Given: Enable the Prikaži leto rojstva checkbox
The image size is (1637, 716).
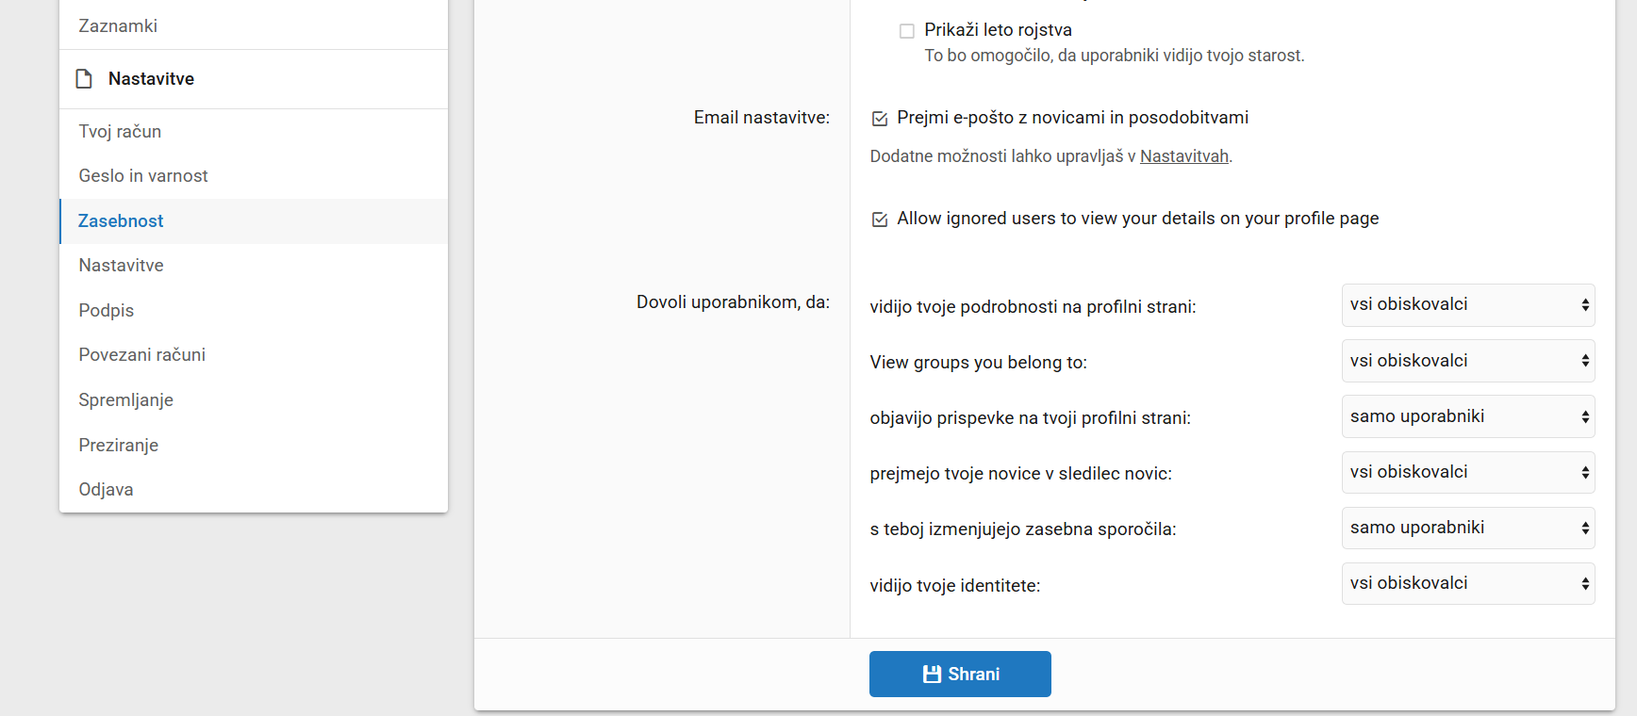Looking at the screenshot, I should tap(907, 31).
